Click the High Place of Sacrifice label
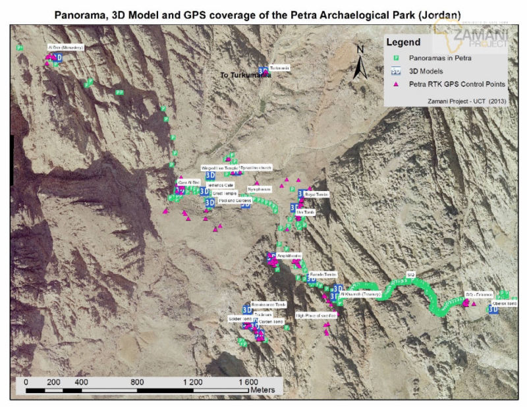 coord(317,316)
